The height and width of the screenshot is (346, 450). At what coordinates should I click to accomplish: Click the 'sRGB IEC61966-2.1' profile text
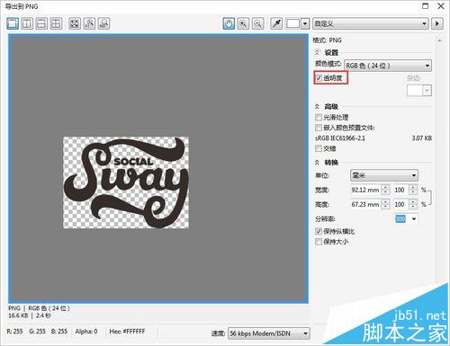tap(340, 138)
